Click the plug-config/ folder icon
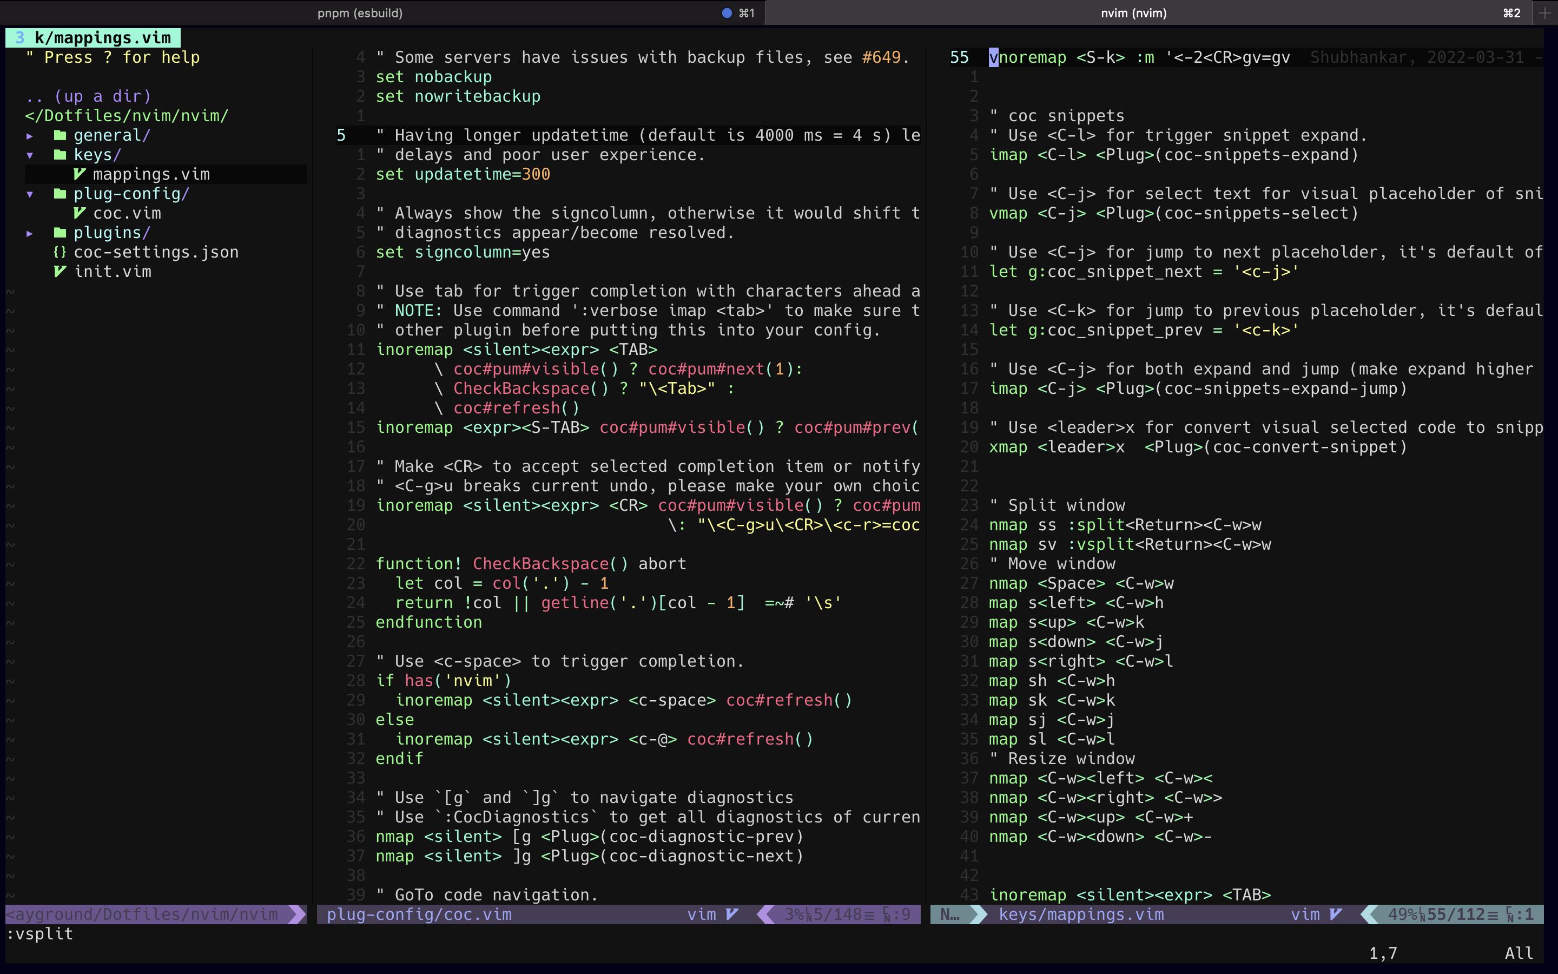This screenshot has width=1558, height=974. coord(60,193)
